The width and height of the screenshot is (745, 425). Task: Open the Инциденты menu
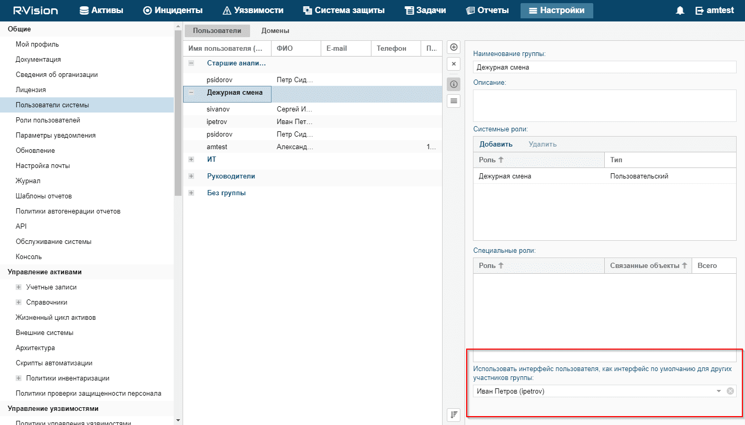[173, 10]
